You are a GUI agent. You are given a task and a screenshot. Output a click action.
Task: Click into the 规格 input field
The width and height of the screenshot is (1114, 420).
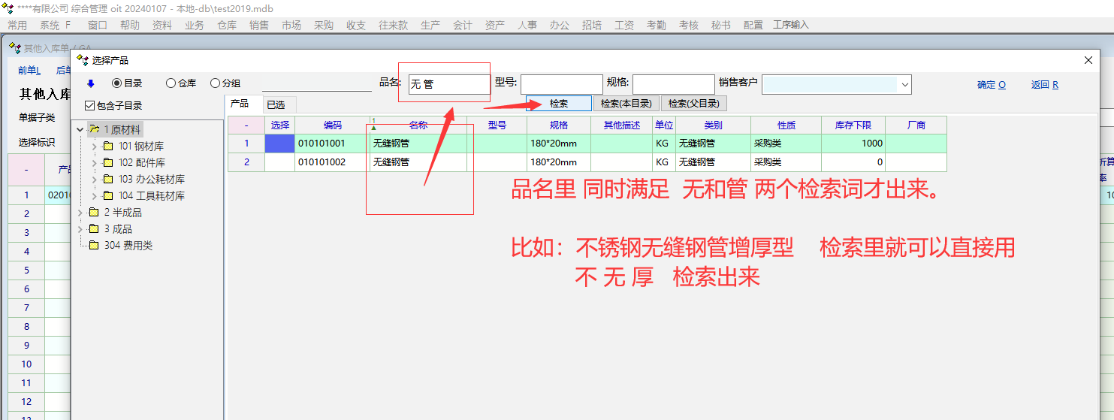[673, 84]
